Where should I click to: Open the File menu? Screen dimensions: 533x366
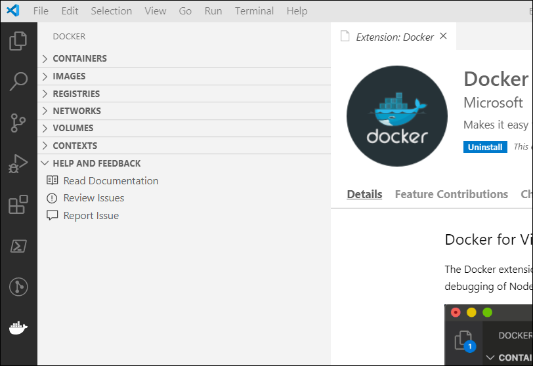click(41, 11)
